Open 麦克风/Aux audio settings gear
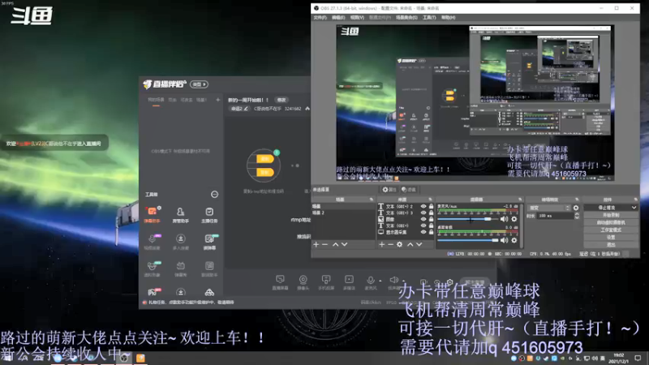Viewport: 649px width, 365px height. coord(514,219)
